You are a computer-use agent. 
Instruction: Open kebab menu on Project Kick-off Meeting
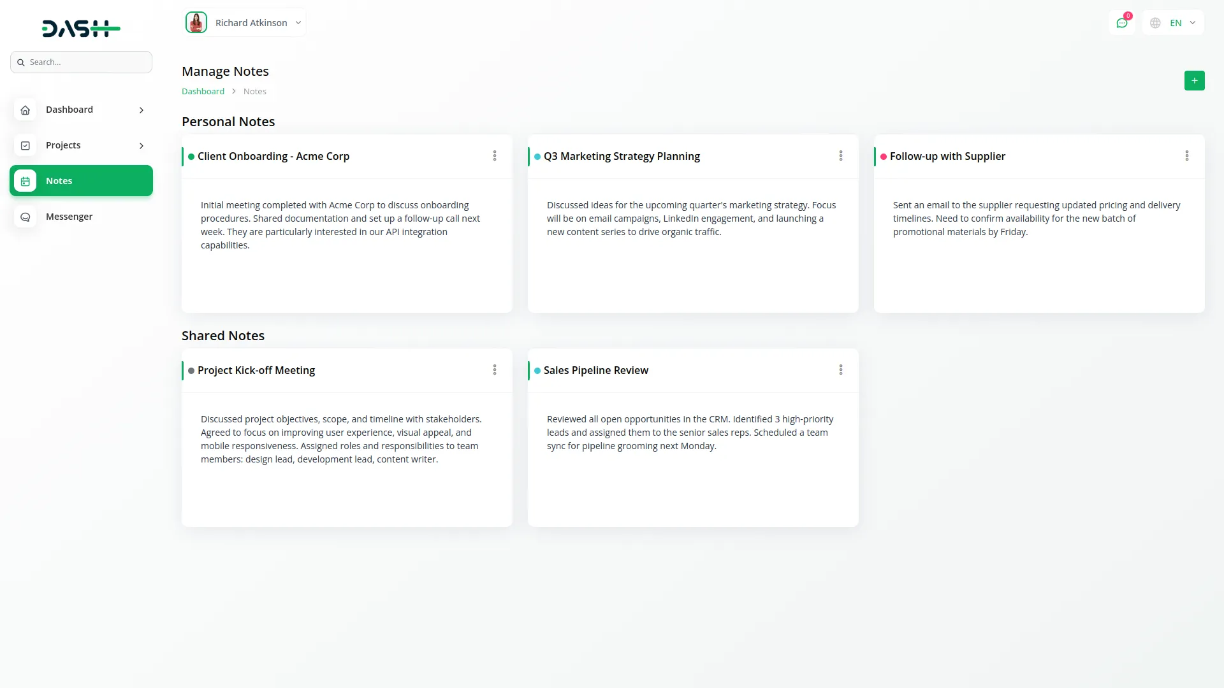[495, 370]
